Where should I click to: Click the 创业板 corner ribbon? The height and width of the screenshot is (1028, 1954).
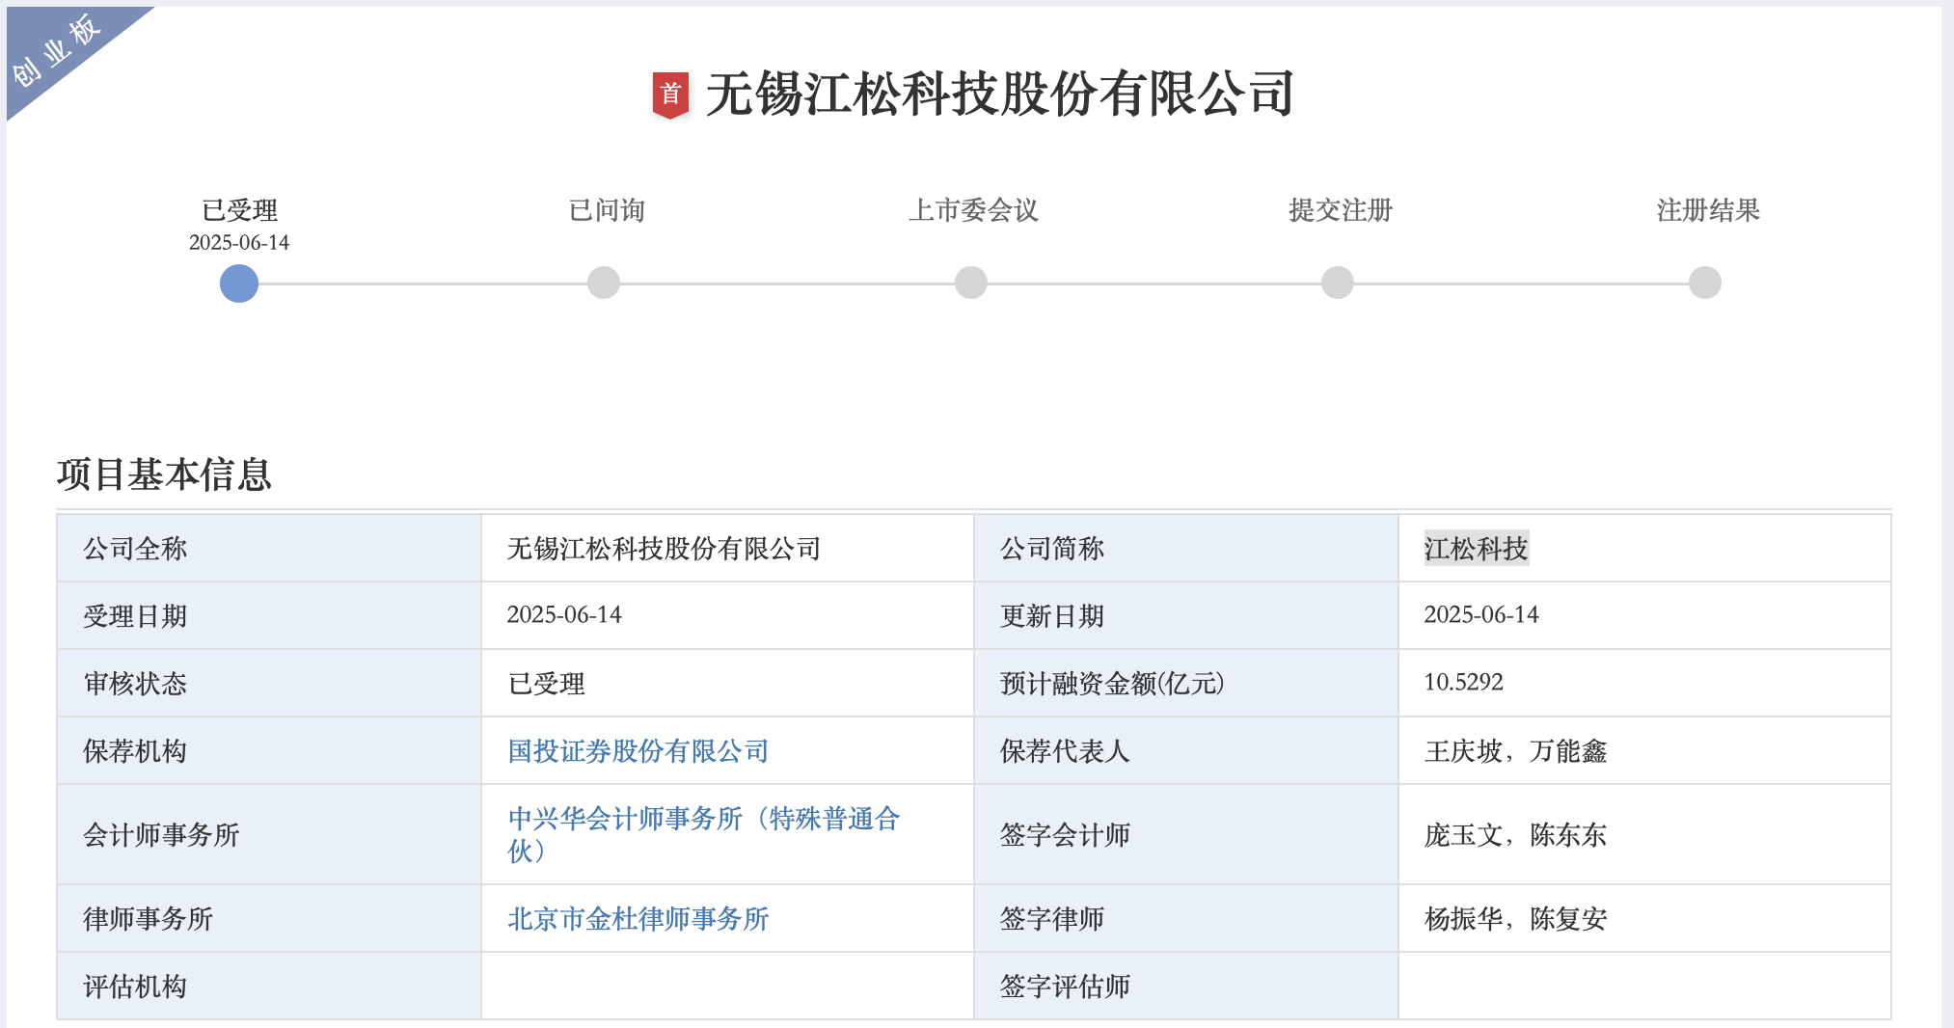click(58, 50)
